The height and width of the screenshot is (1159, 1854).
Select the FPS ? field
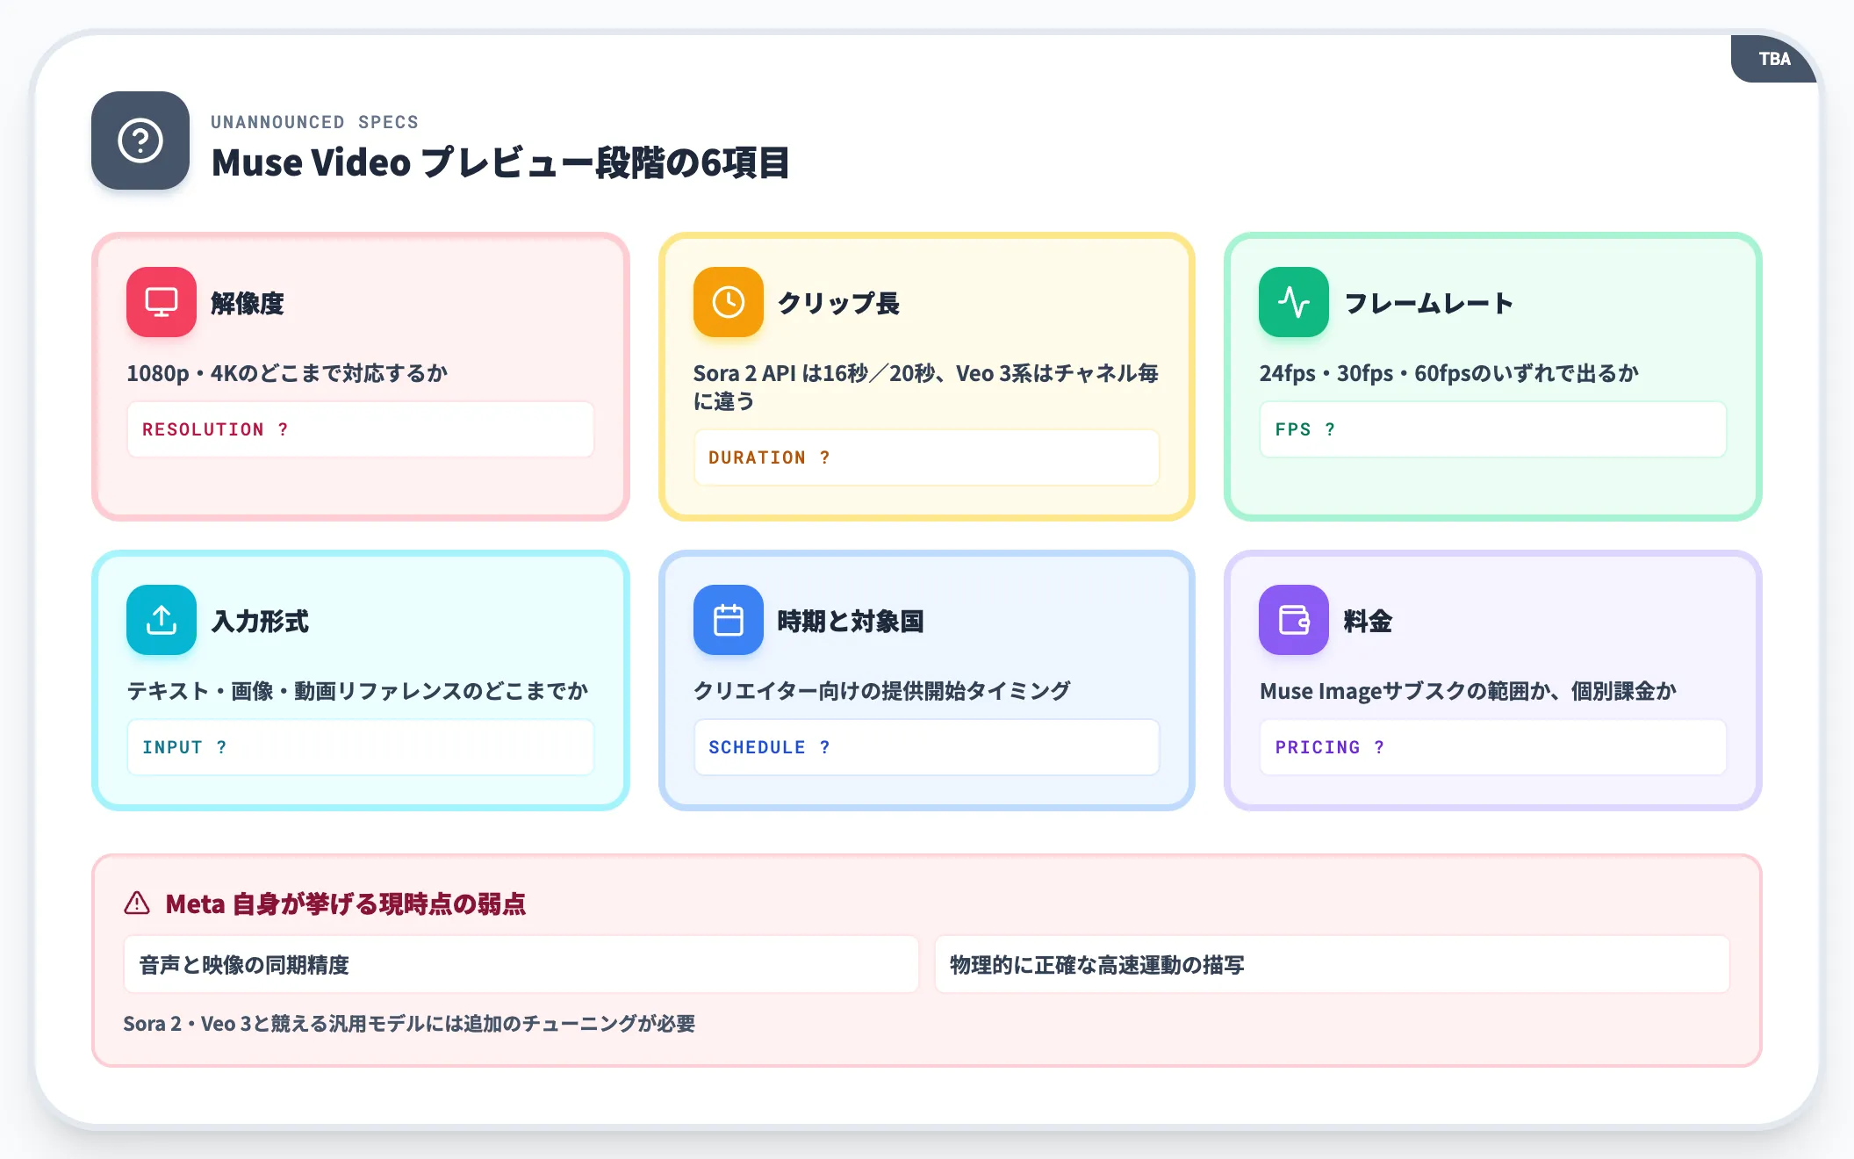[x=1492, y=429]
